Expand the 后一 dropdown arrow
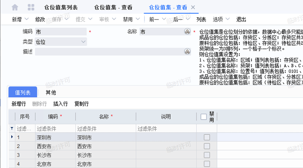303x168 pixels. click(x=187, y=19)
